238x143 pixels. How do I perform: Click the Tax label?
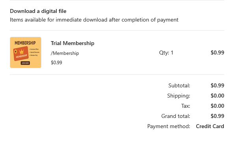[186, 106]
